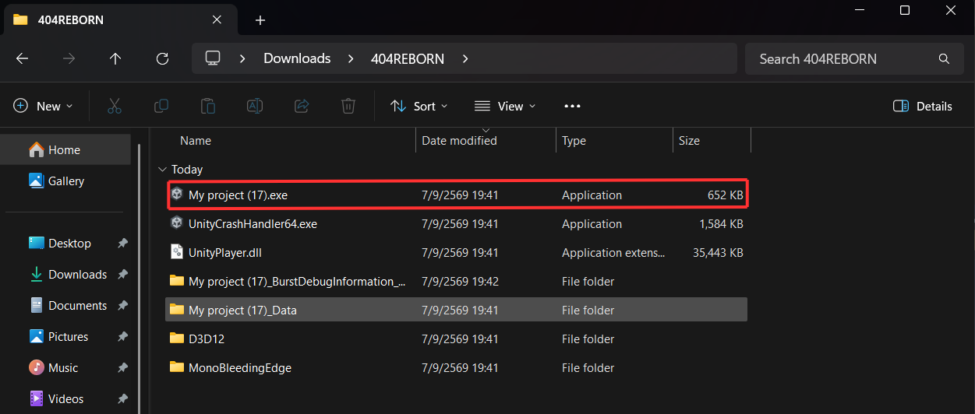Open a new tab

260,20
